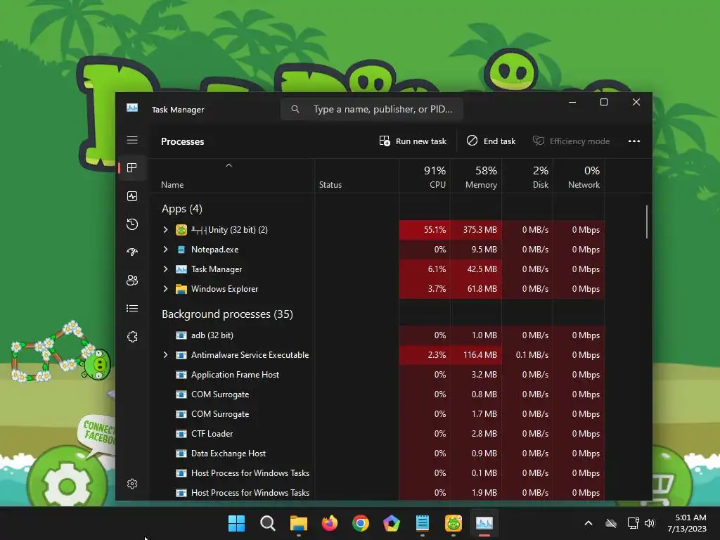The height and width of the screenshot is (540, 720).
Task: Click the Background processes (35) header
Action: coord(227,314)
